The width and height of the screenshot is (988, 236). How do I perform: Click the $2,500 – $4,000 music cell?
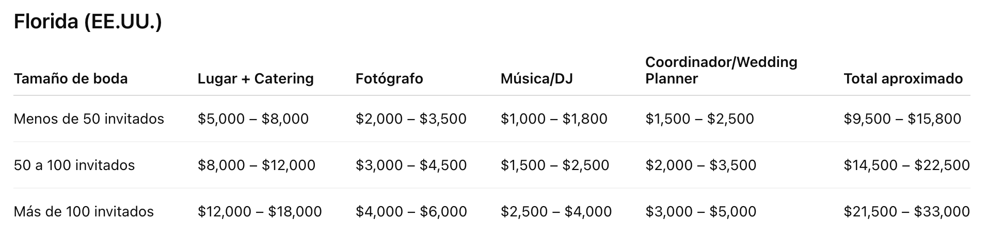[x=556, y=212]
